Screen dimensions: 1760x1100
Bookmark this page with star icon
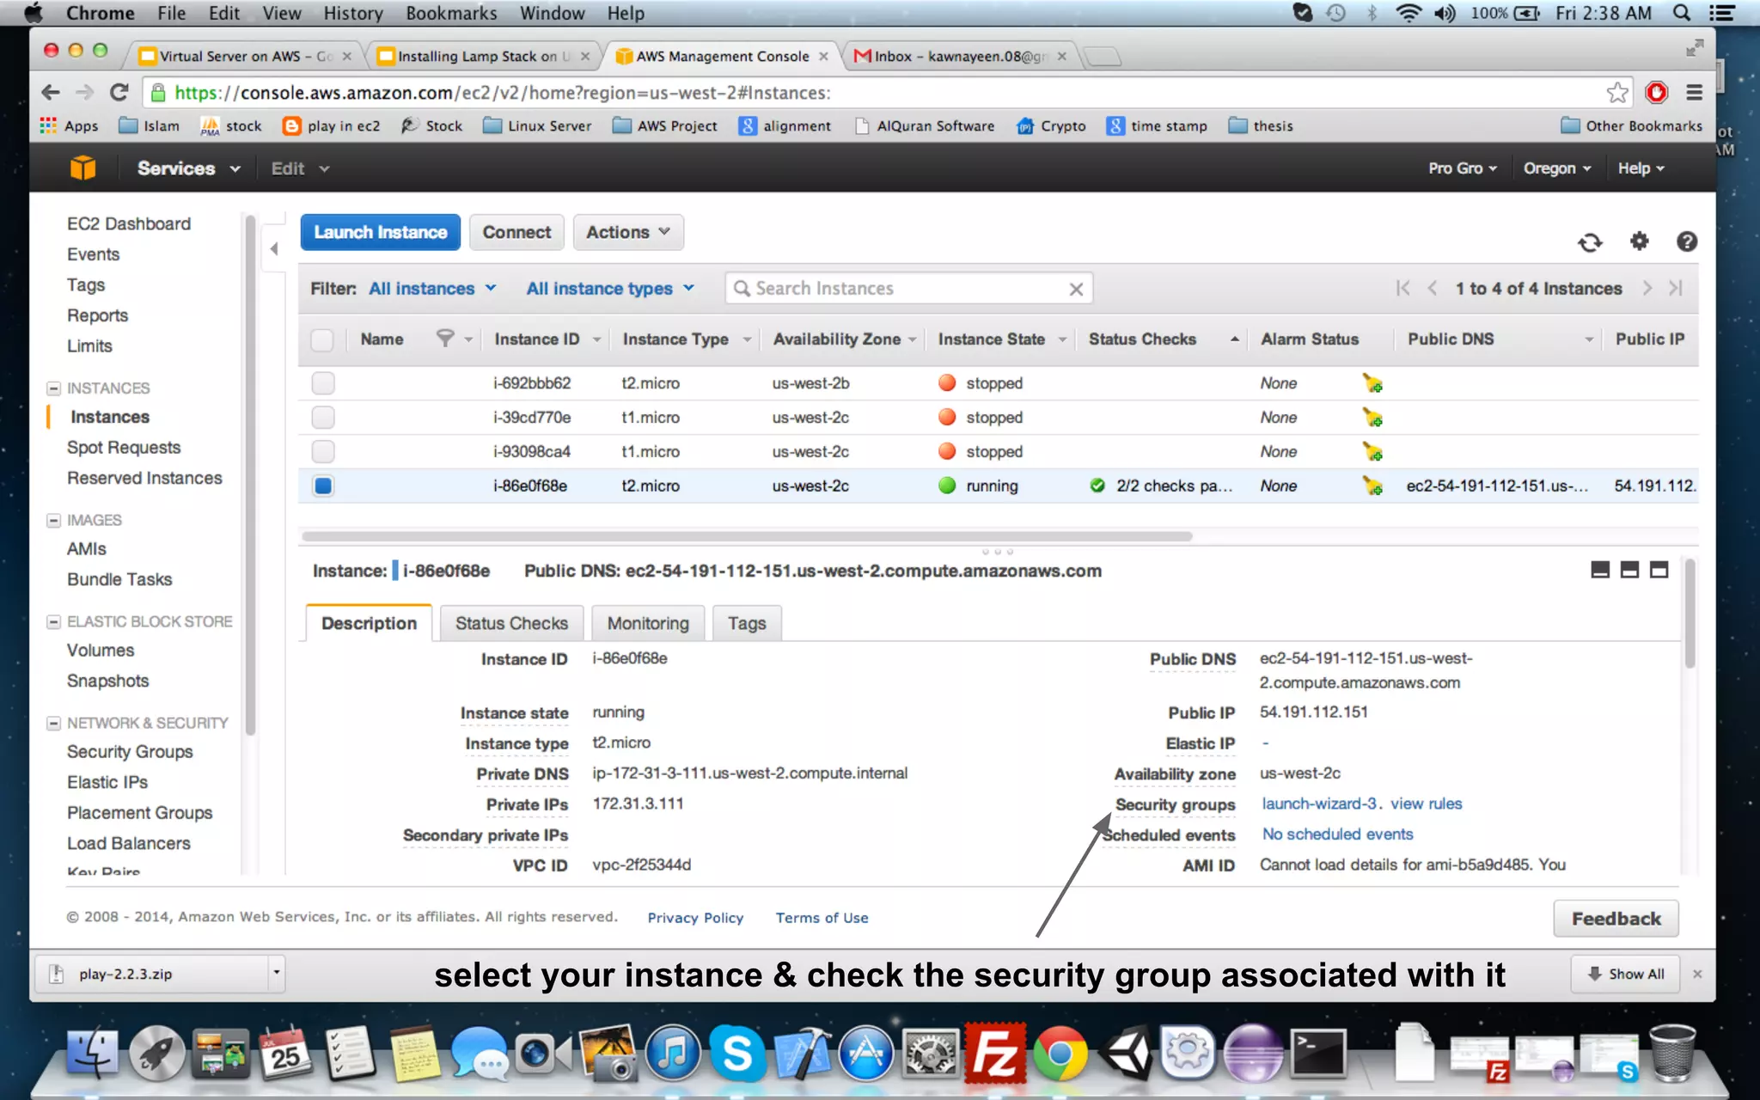coord(1617,93)
